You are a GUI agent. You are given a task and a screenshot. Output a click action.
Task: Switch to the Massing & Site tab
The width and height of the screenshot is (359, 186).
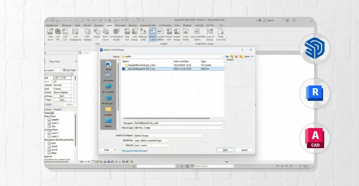tap(148, 25)
